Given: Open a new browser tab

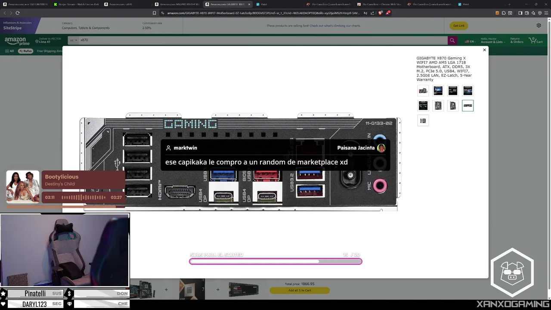Looking at the screenshot, I should coord(509,4).
